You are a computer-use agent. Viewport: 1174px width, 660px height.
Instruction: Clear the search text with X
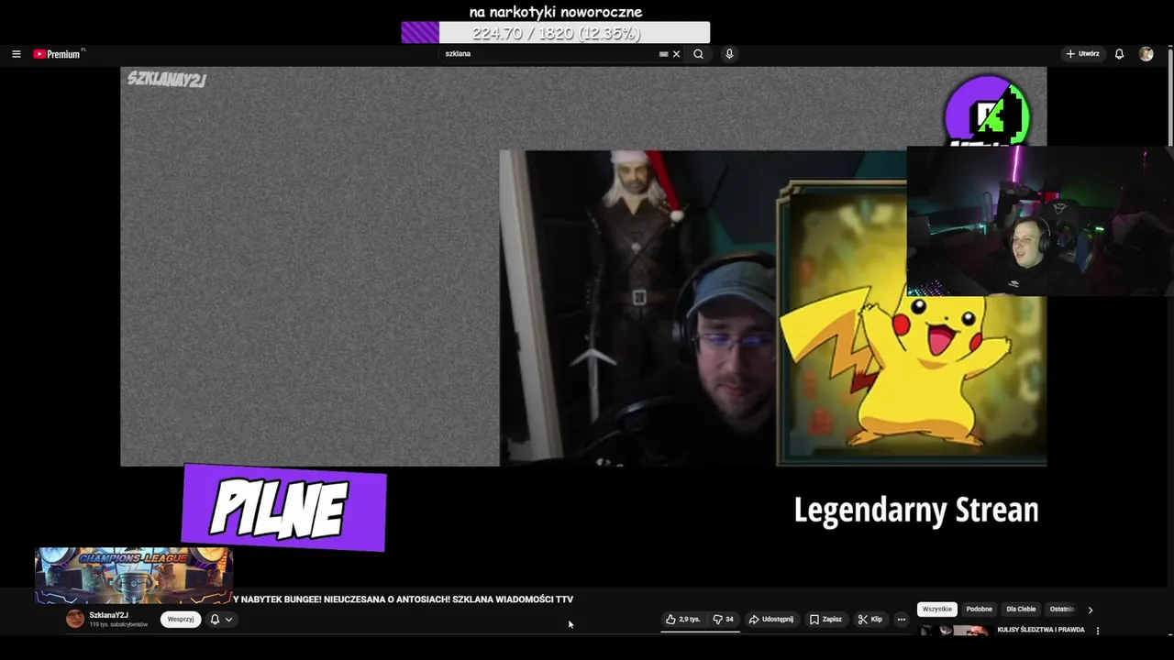pos(677,54)
